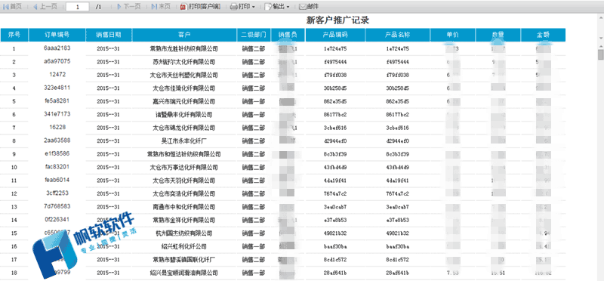Expand the 打印 dropdown arrow
This screenshot has height=281, width=604.
coord(253,7)
